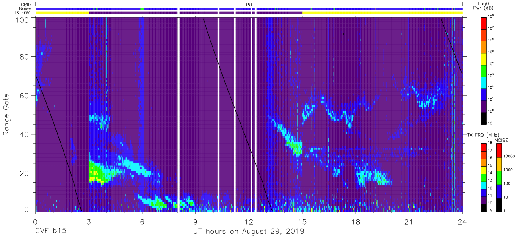The height and width of the screenshot is (240, 520).
Task: Click the bottom power colorbar label 10⁻¹
Action: pyautogui.click(x=492, y=123)
